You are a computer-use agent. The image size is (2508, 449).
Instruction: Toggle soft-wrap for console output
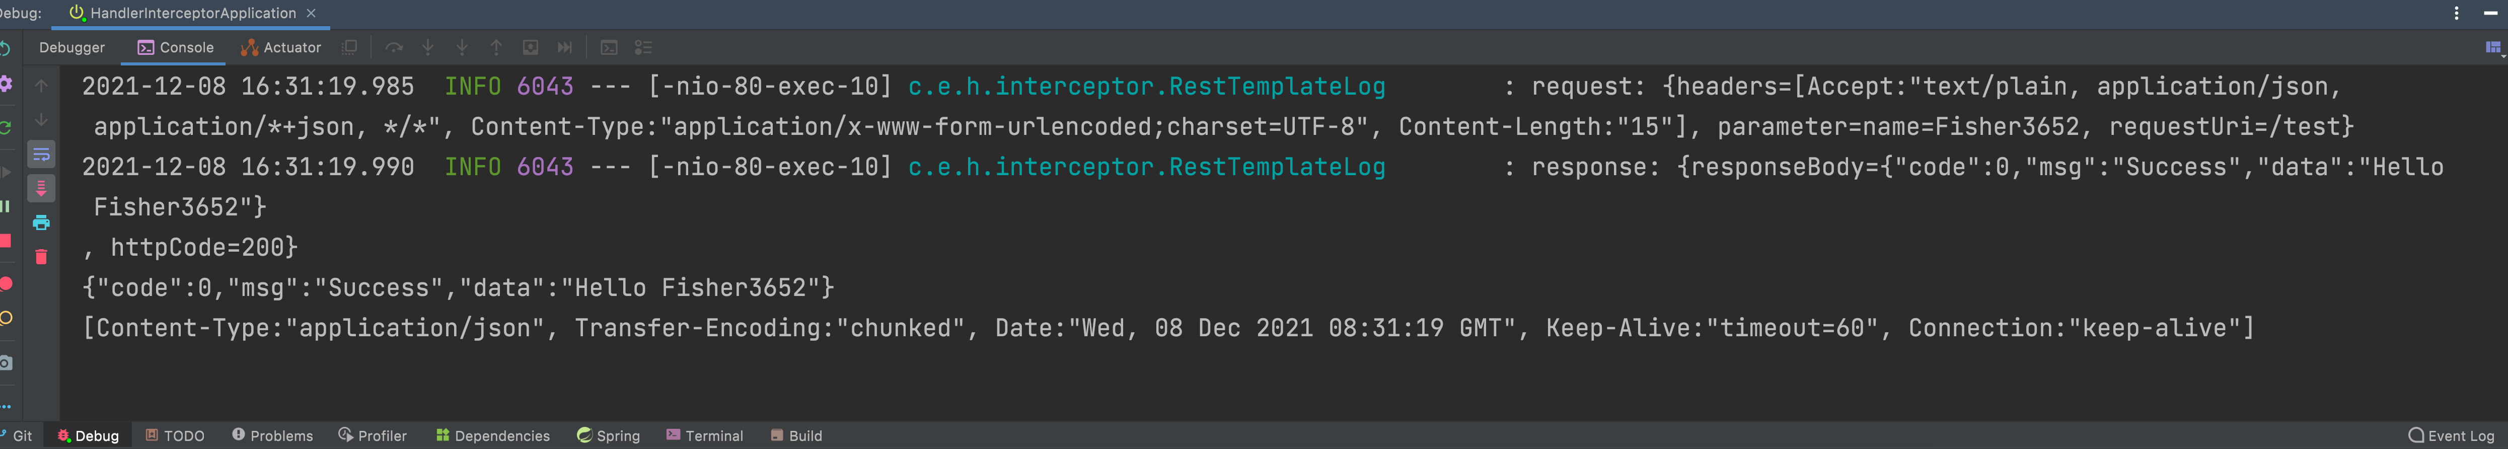pos(41,154)
